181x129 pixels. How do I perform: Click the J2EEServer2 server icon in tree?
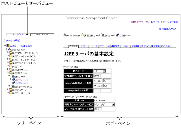(x=14, y=83)
